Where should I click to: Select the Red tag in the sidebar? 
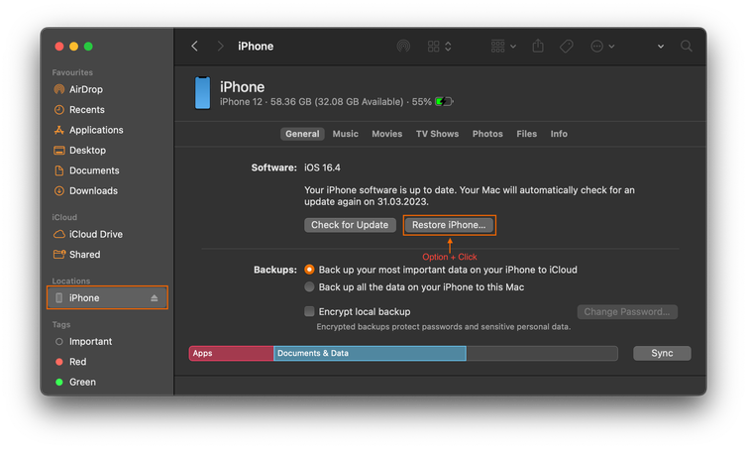pos(77,362)
